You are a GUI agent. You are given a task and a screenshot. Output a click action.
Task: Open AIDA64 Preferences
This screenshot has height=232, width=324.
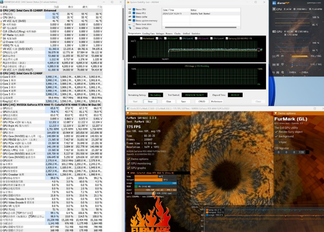[217, 102]
